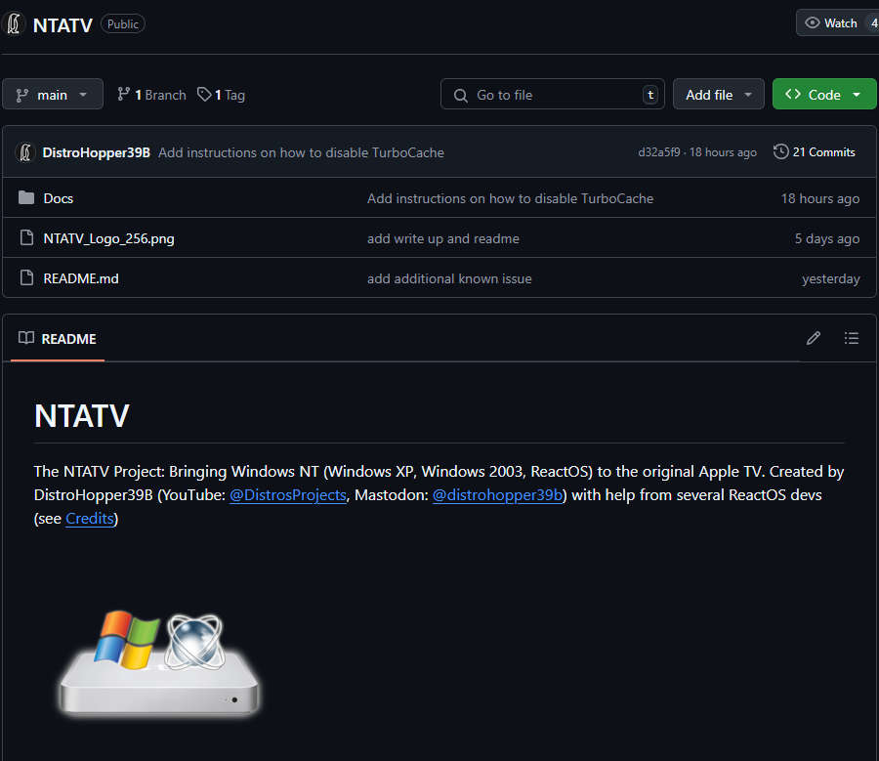The image size is (879, 761).
Task: Click the '18 hours ago' time in Docs row
Action: pyautogui.click(x=820, y=198)
